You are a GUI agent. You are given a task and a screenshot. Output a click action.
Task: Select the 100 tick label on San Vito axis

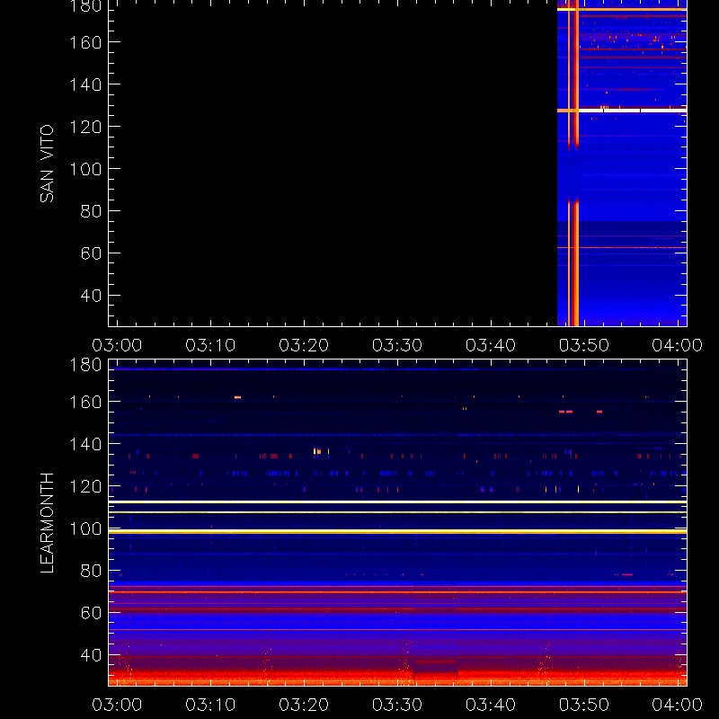pos(85,169)
